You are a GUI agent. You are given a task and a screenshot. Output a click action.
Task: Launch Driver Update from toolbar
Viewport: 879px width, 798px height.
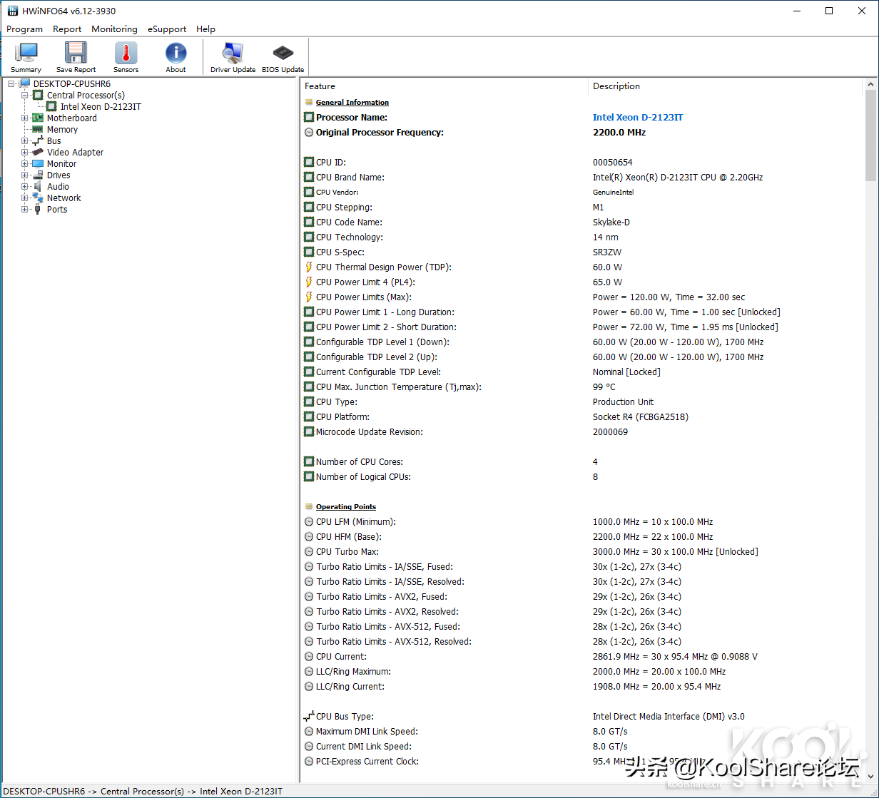[x=233, y=57]
